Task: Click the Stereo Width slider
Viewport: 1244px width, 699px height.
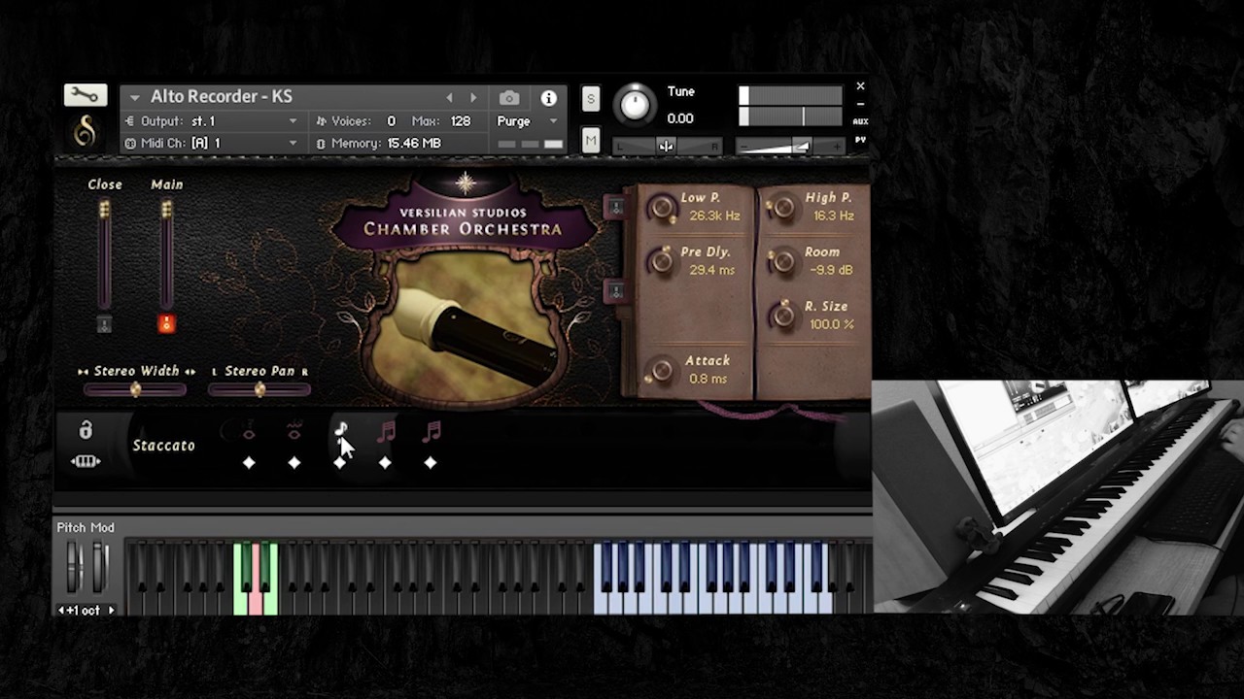Action: point(135,390)
